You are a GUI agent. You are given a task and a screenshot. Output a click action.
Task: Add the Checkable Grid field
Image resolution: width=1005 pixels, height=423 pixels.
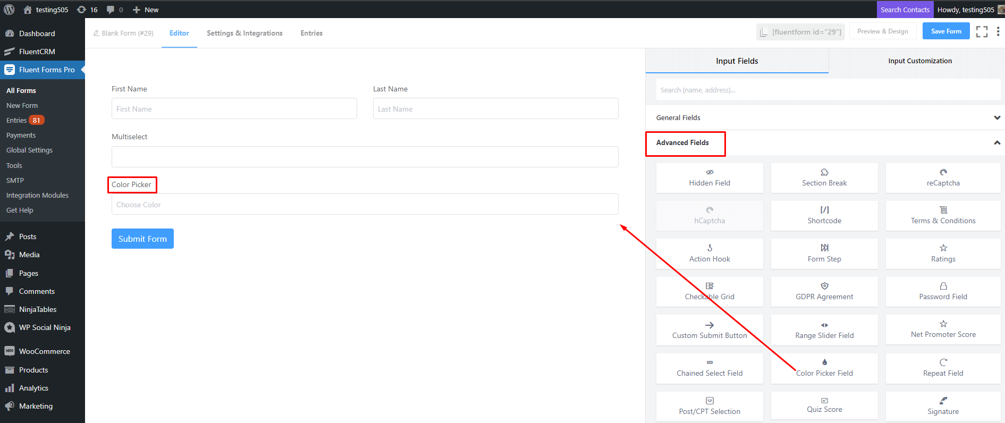pos(710,292)
